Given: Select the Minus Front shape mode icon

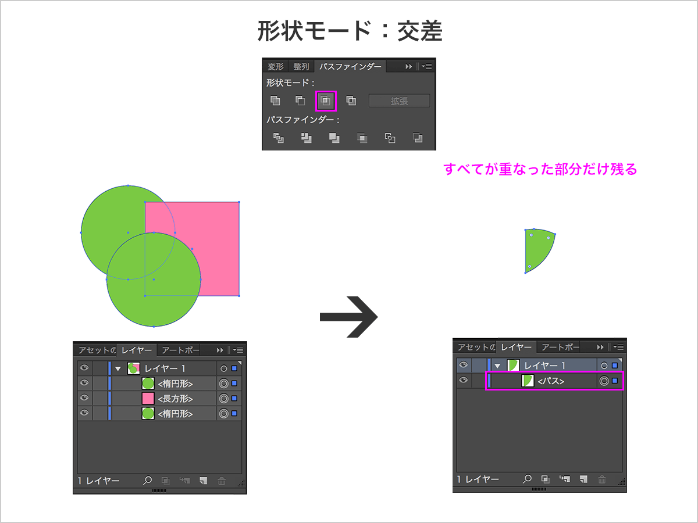Looking at the screenshot, I should tap(301, 100).
